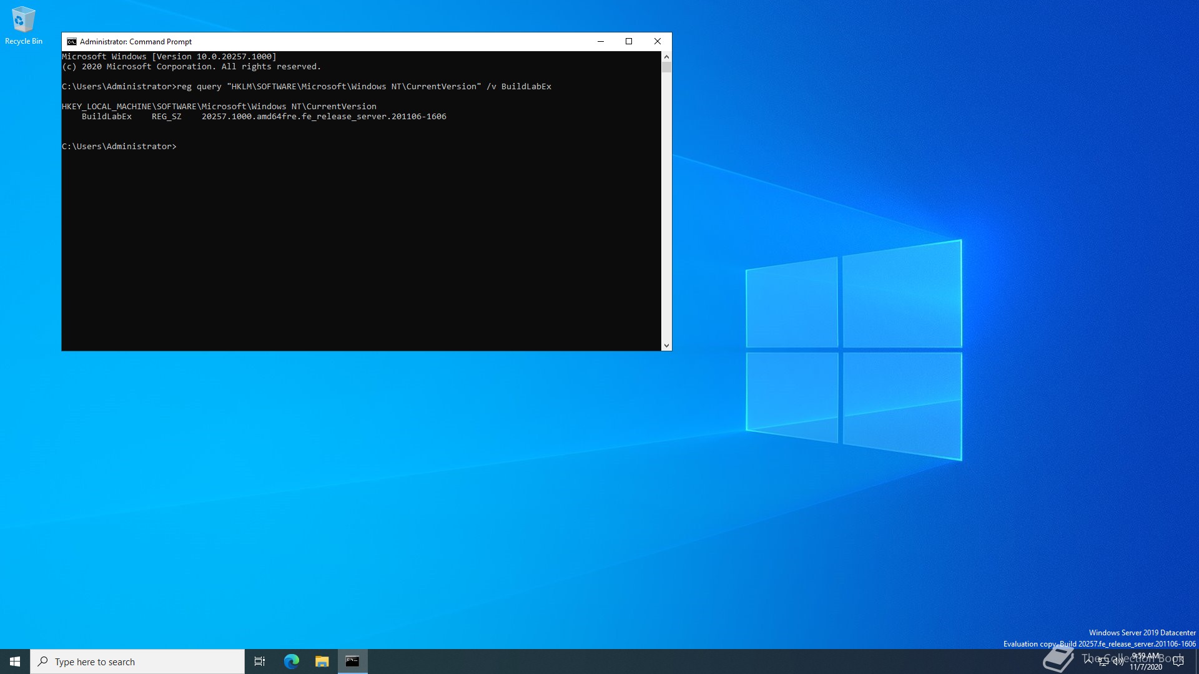Launch Microsoft Edge from the taskbar
This screenshot has height=674, width=1199.
click(292, 662)
